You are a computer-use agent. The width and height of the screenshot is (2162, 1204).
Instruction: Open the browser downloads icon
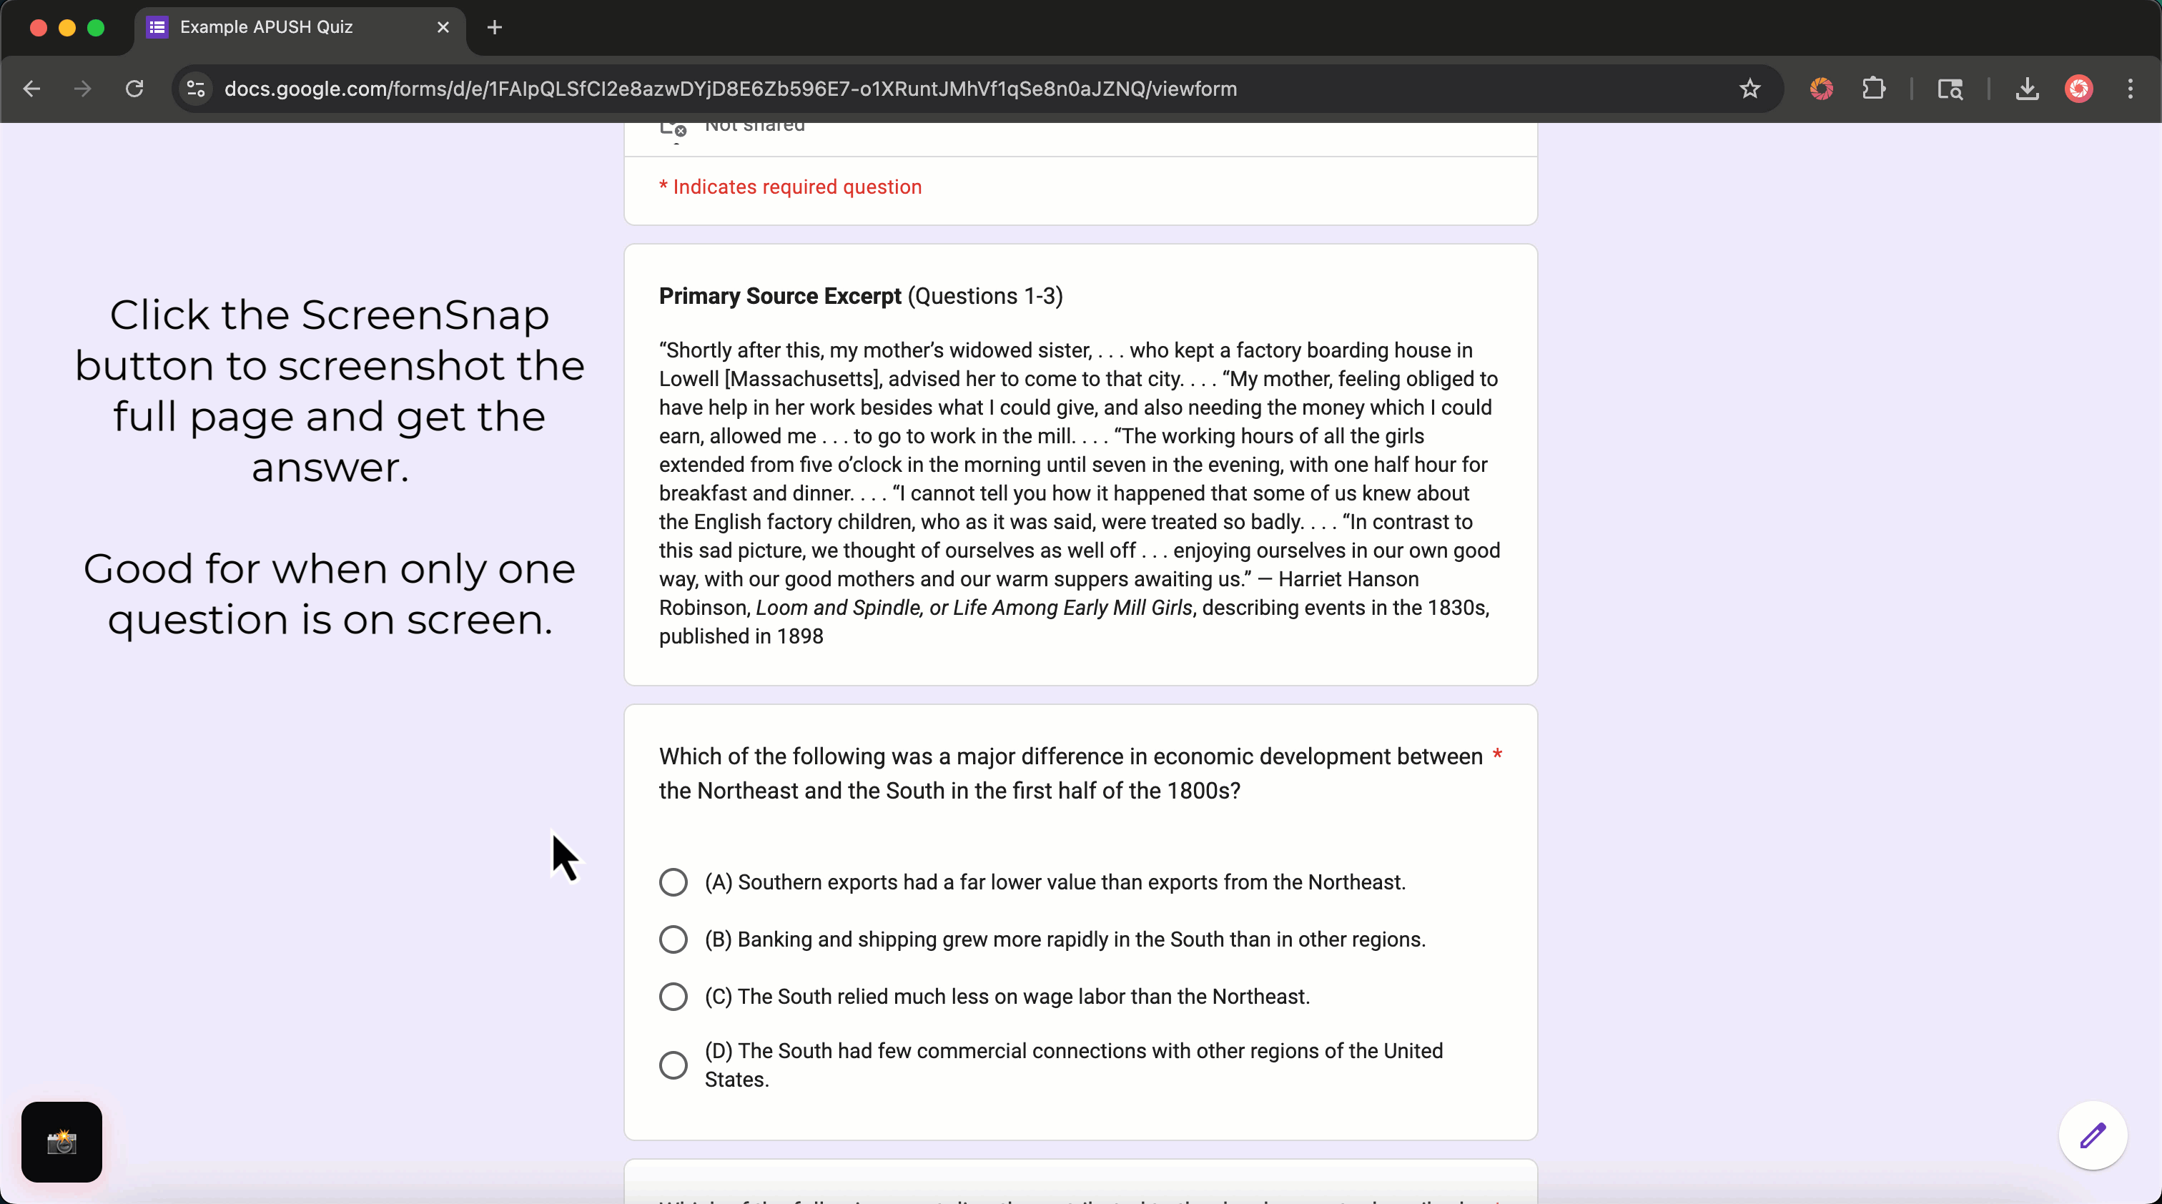click(2027, 89)
